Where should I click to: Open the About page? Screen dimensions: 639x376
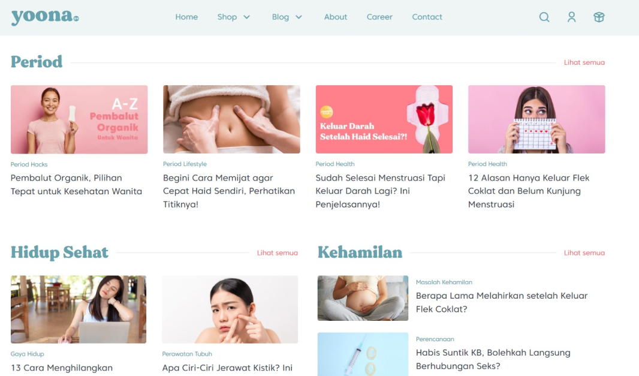[336, 17]
